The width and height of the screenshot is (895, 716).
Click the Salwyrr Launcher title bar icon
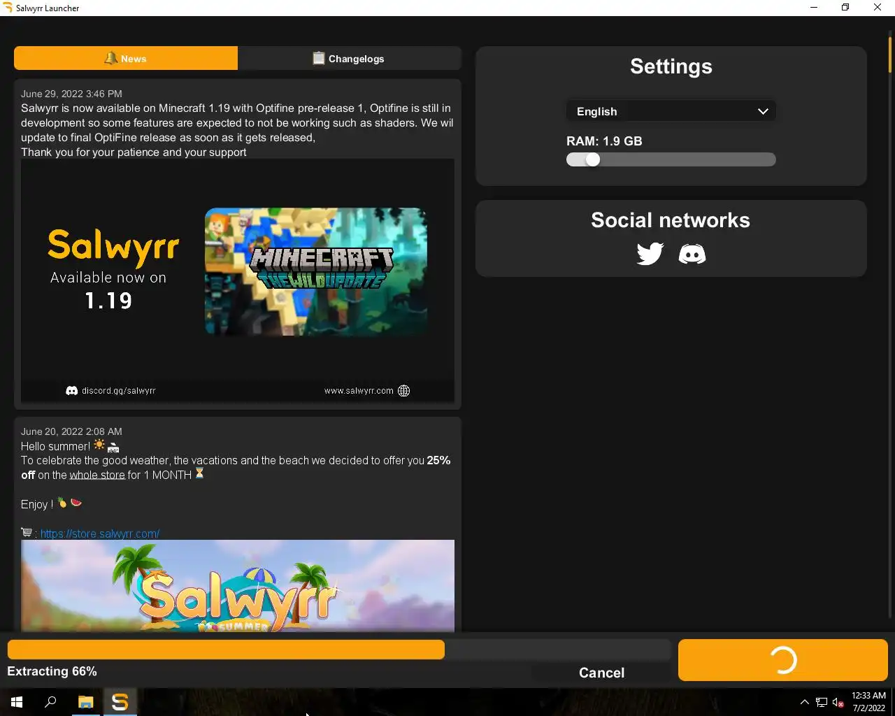click(x=8, y=8)
